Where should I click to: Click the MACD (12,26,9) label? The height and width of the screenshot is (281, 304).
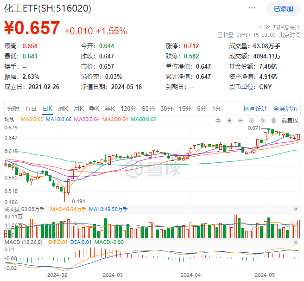pos(23,242)
